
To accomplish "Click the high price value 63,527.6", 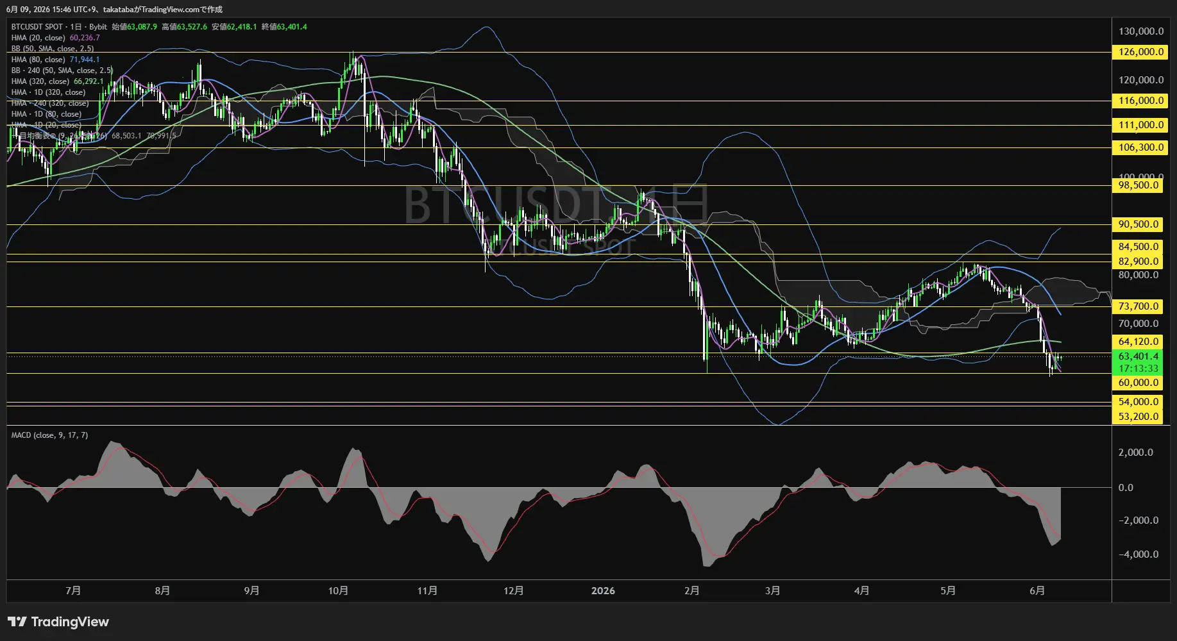I will pos(192,27).
